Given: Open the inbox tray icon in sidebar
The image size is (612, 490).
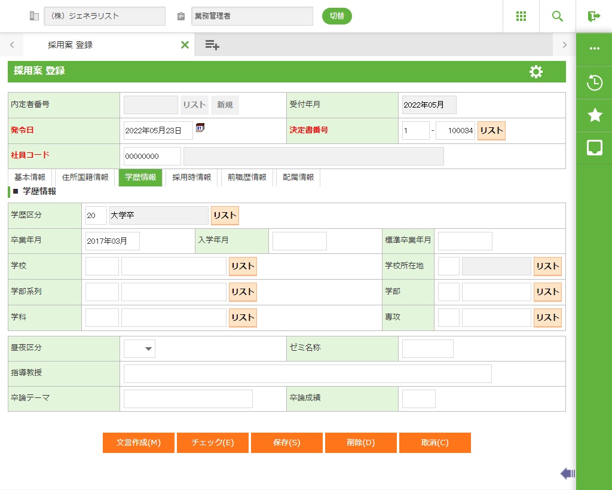Looking at the screenshot, I should click(594, 148).
